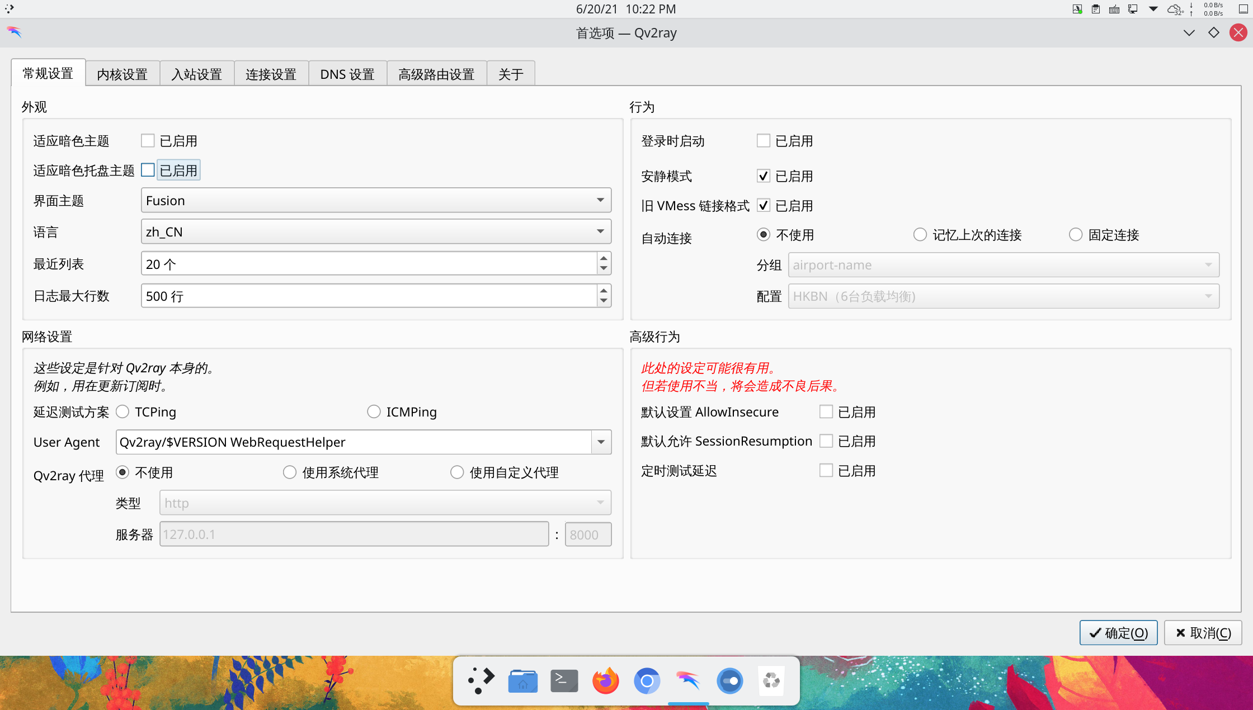Viewport: 1253px width, 710px height.
Task: Select the TCPing radio button
Action: click(123, 412)
